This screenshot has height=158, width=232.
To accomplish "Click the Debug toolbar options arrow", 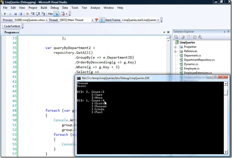I will [x=70, y=14].
